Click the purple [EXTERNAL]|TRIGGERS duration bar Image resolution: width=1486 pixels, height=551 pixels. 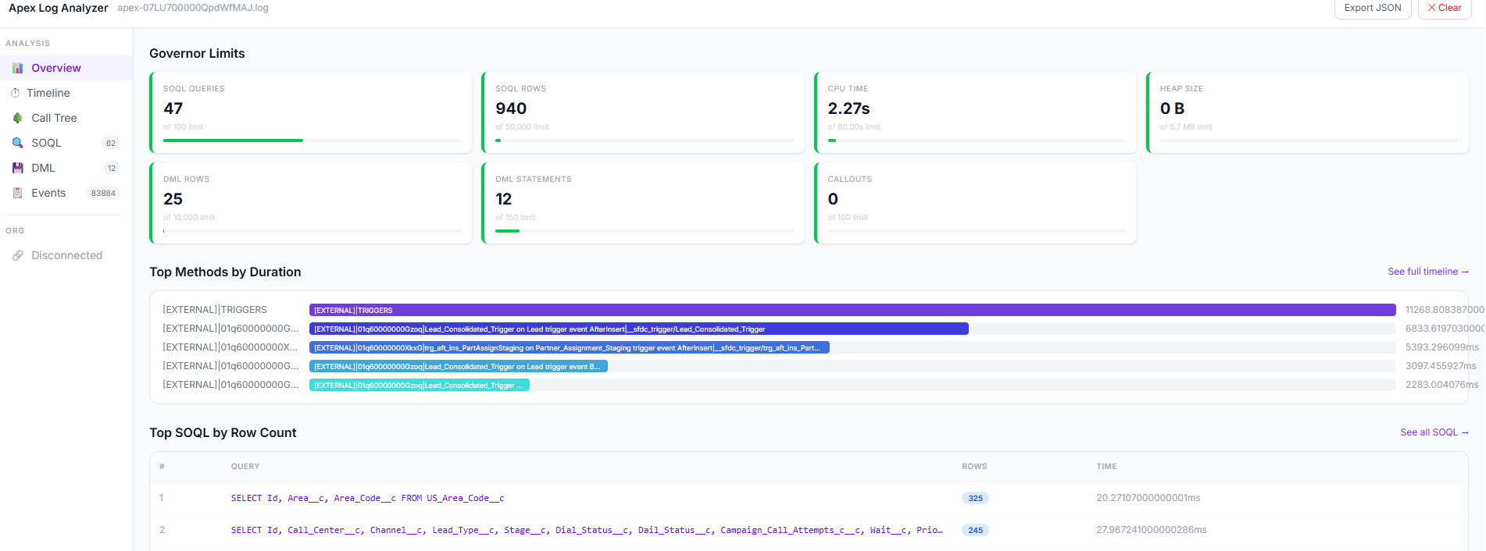click(x=852, y=310)
